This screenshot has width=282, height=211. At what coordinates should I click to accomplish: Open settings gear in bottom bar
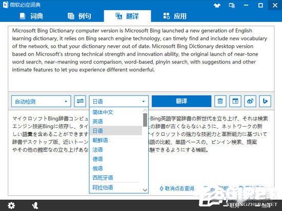(x=11, y=205)
